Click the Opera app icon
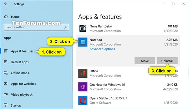Image resolution: width=189 pixels, height=109 pixels. click(83, 100)
